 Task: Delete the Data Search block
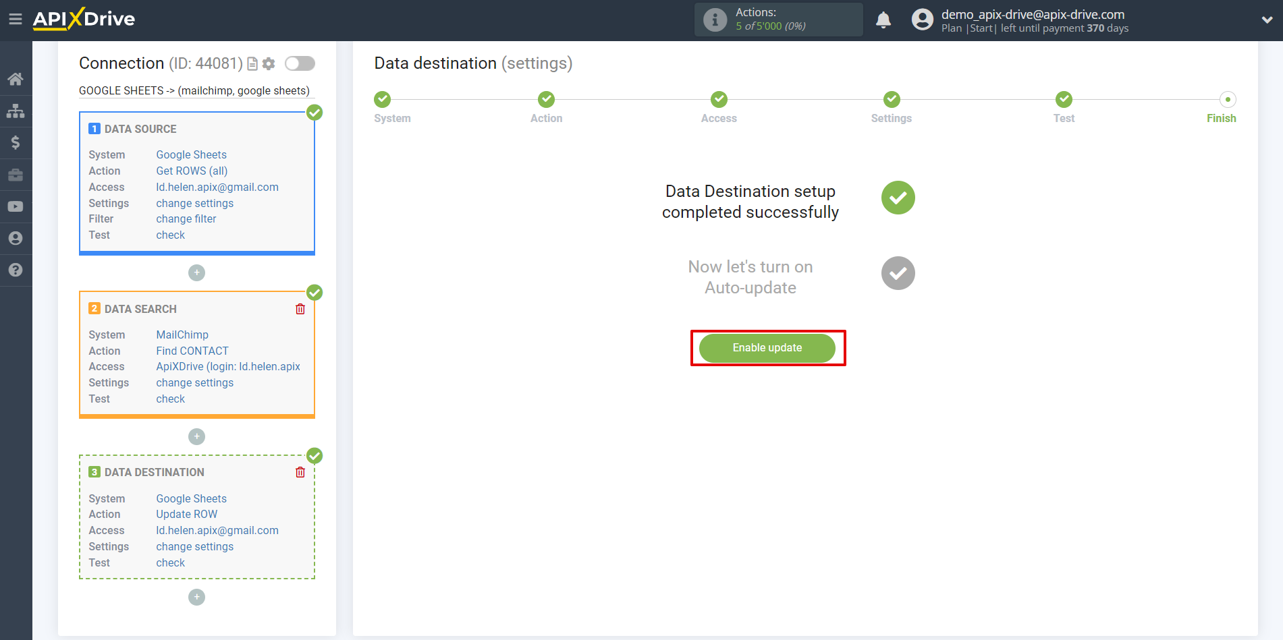[x=300, y=309]
